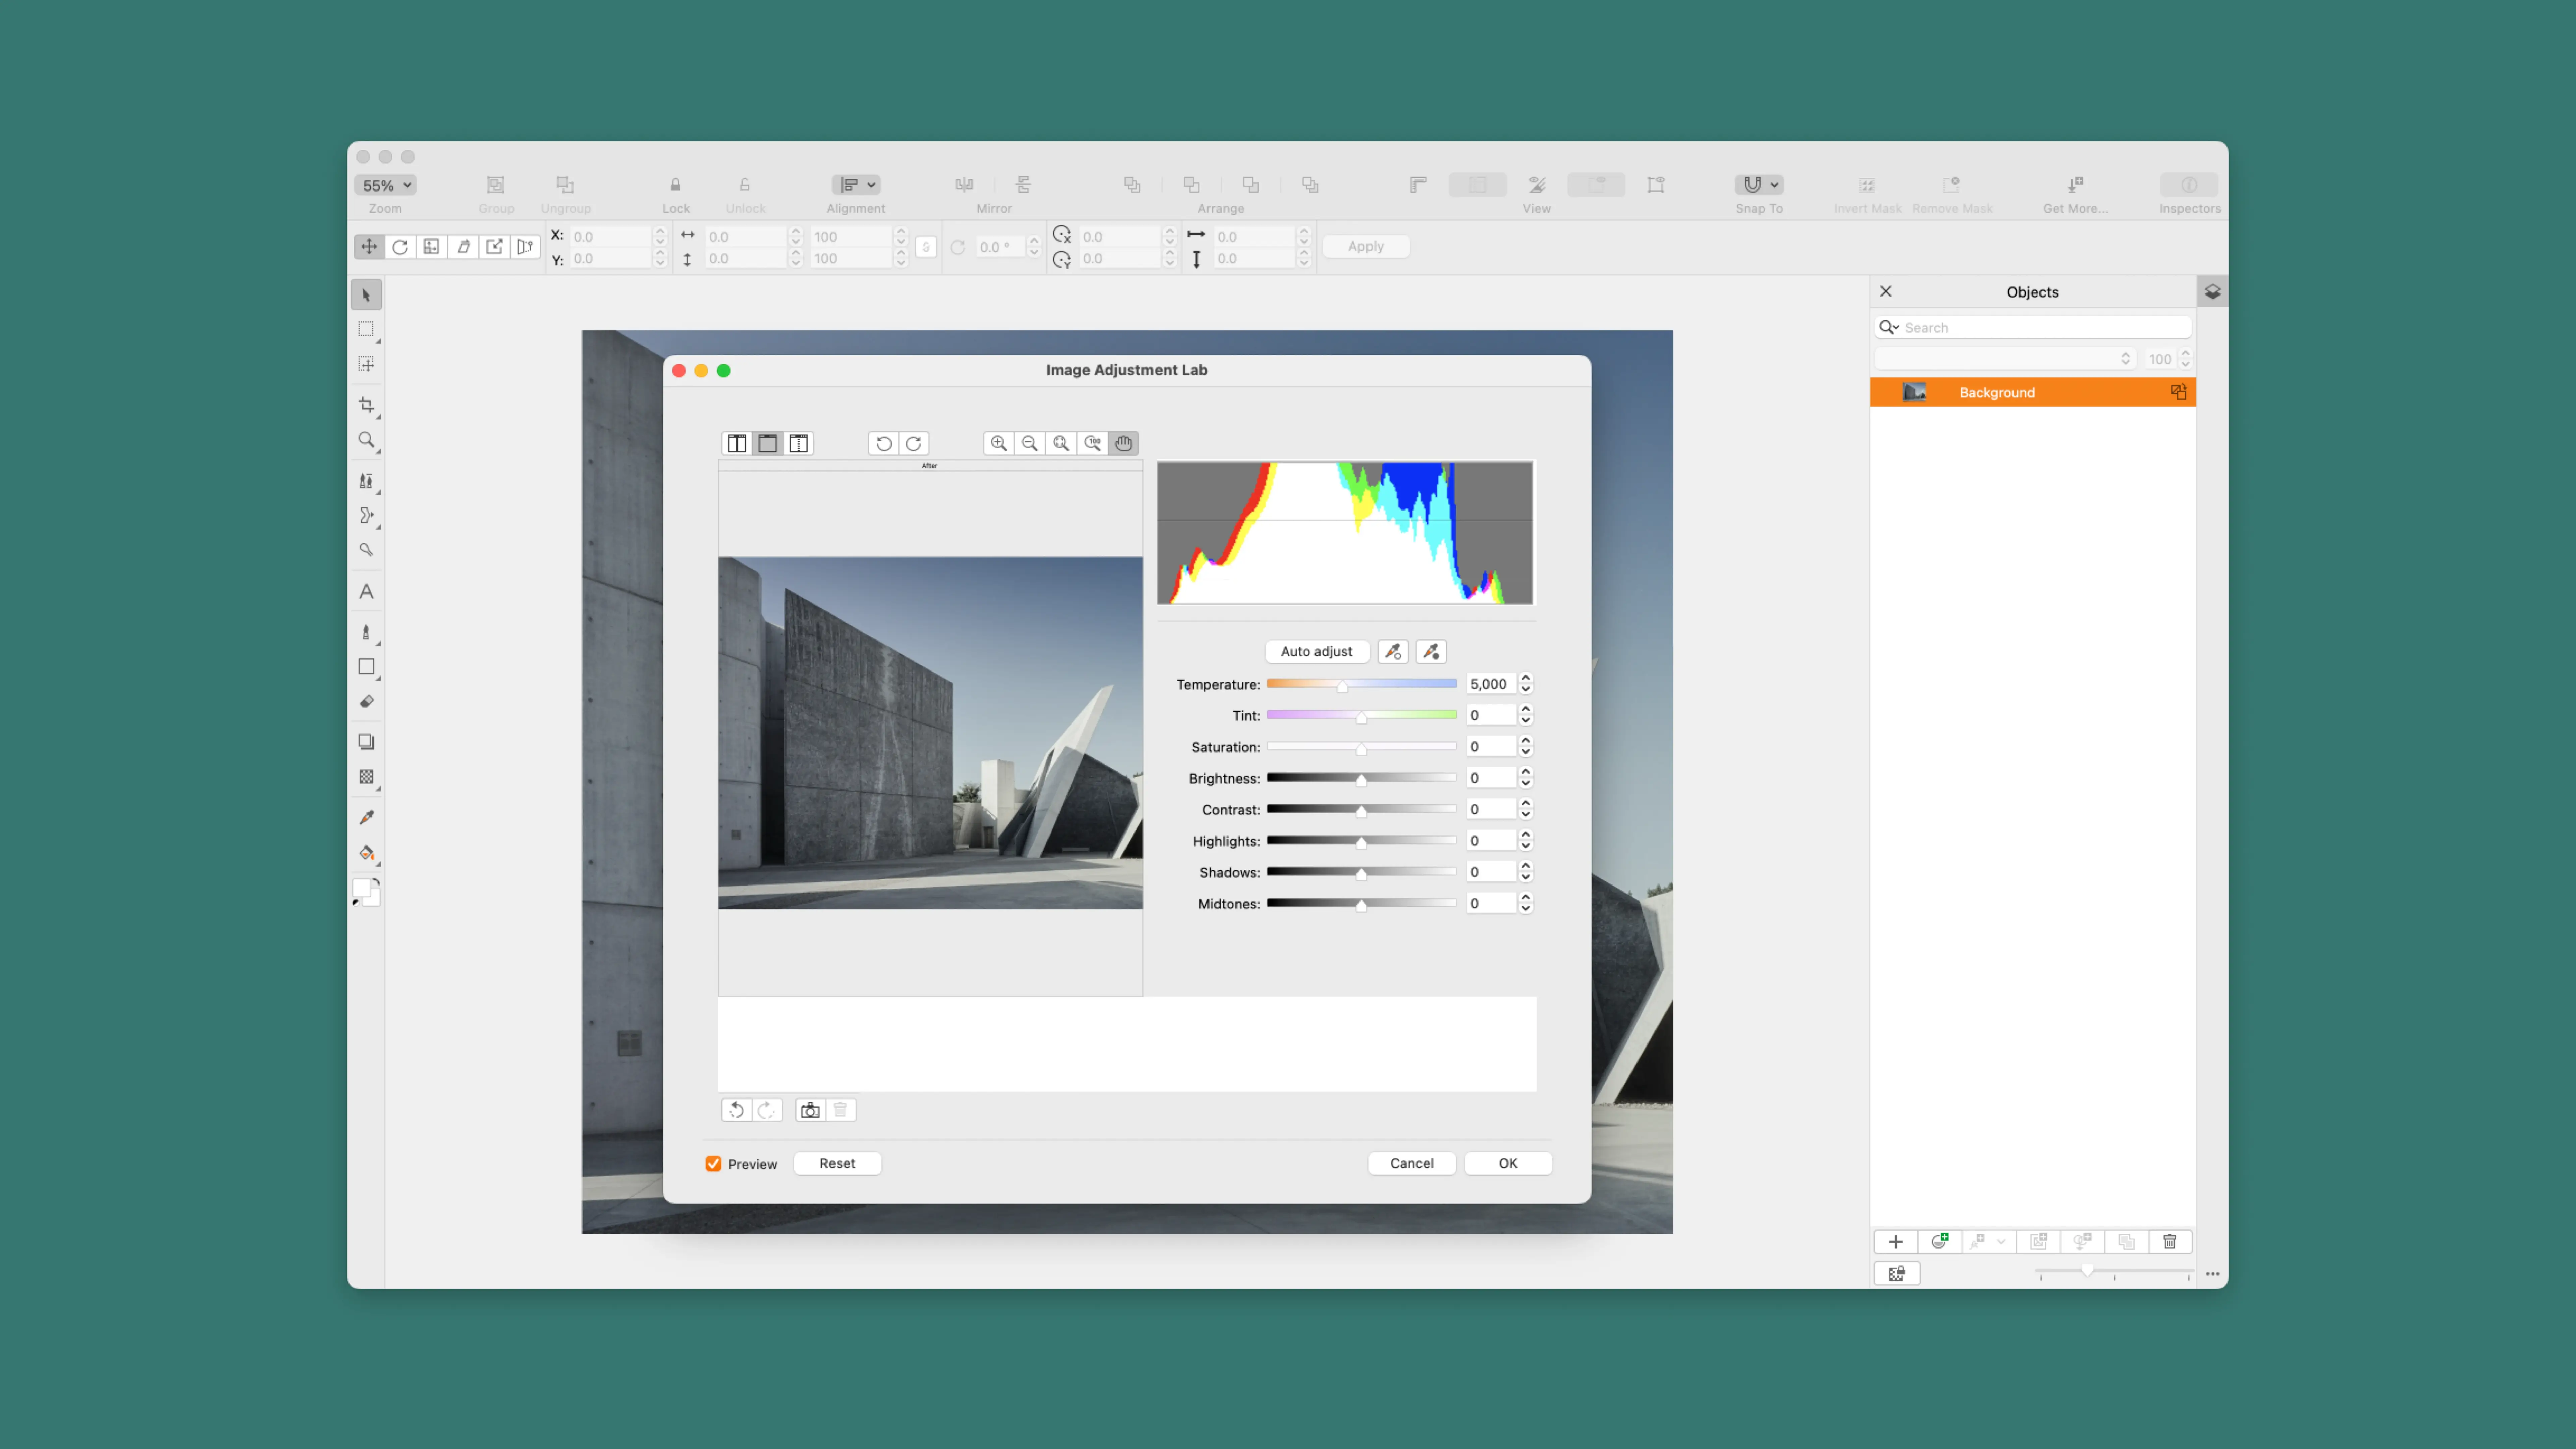Image resolution: width=2576 pixels, height=1449 pixels.
Task: Click the Highlights value field
Action: click(x=1491, y=841)
